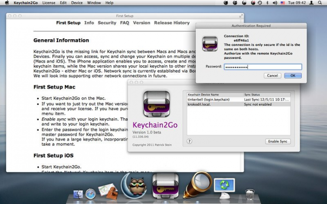Open the FAQ tab
Image resolution: width=327 pixels, height=204 pixels.
click(125, 23)
